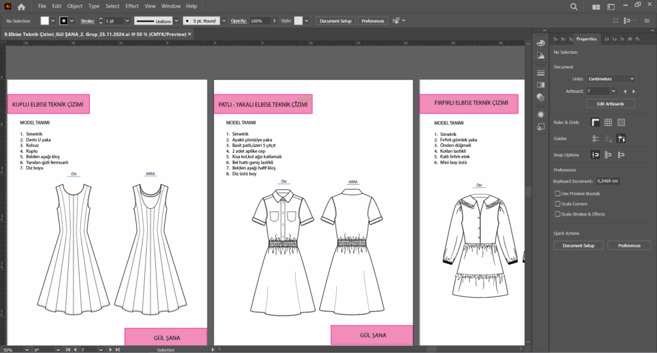Enable Use Preview Bounds checkbox
Screen dimensions: 657x353
coord(557,193)
